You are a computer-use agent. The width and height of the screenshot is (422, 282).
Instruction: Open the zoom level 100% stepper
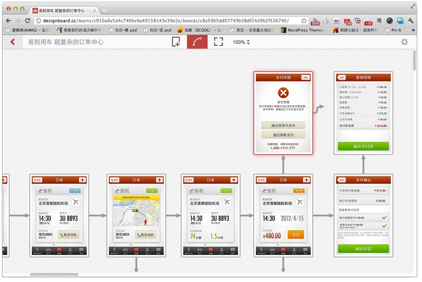[x=242, y=42]
